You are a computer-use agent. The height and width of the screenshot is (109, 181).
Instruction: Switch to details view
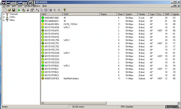click(51, 10)
